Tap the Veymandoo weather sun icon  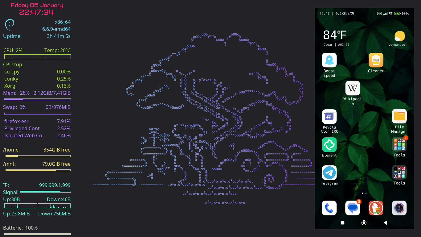tap(399, 36)
